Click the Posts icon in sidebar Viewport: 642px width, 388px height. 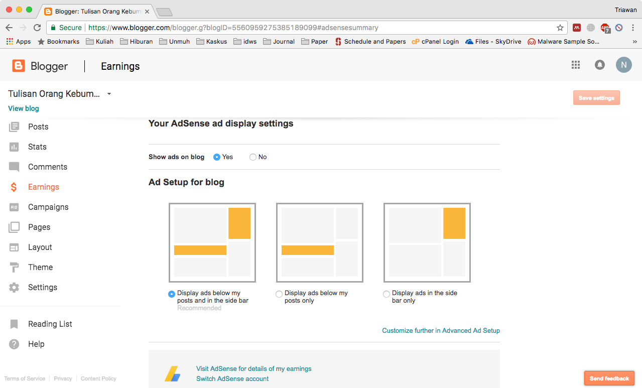14,127
